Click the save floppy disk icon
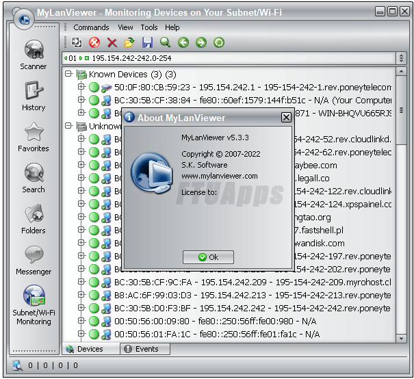 (147, 42)
